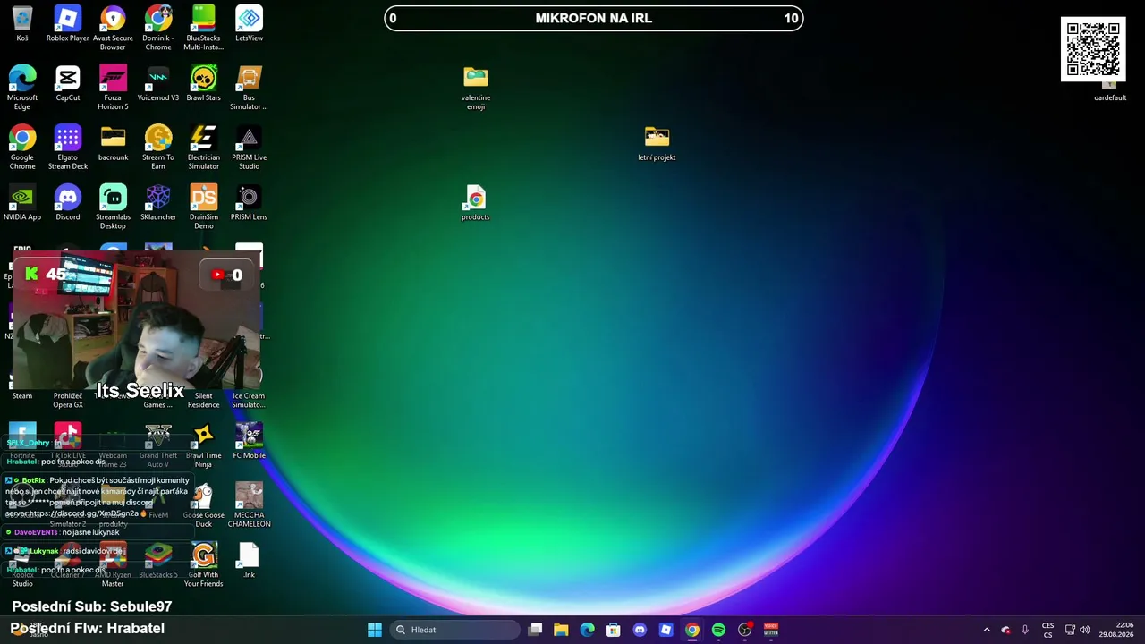Select the Goose Goose Duck desktop icon

pyautogui.click(x=203, y=505)
